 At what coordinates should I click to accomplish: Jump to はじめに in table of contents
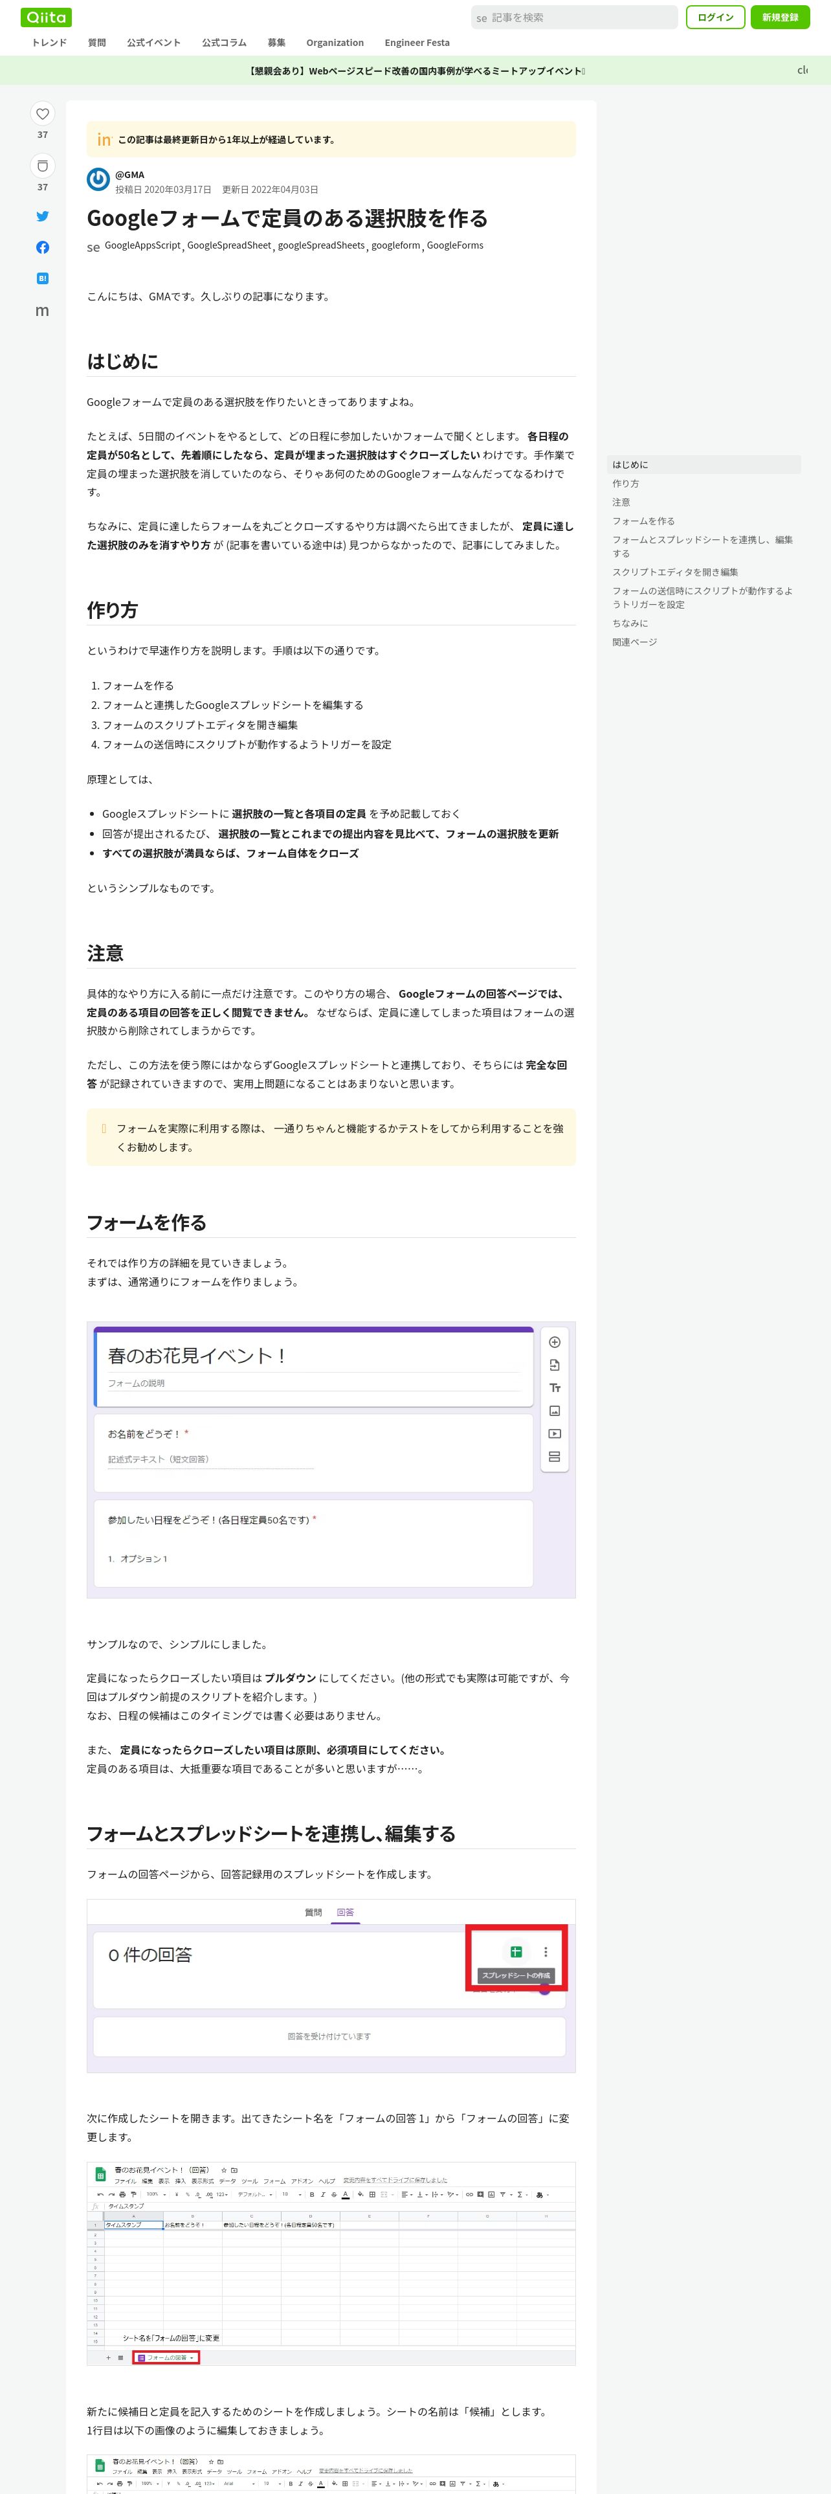pyautogui.click(x=704, y=465)
